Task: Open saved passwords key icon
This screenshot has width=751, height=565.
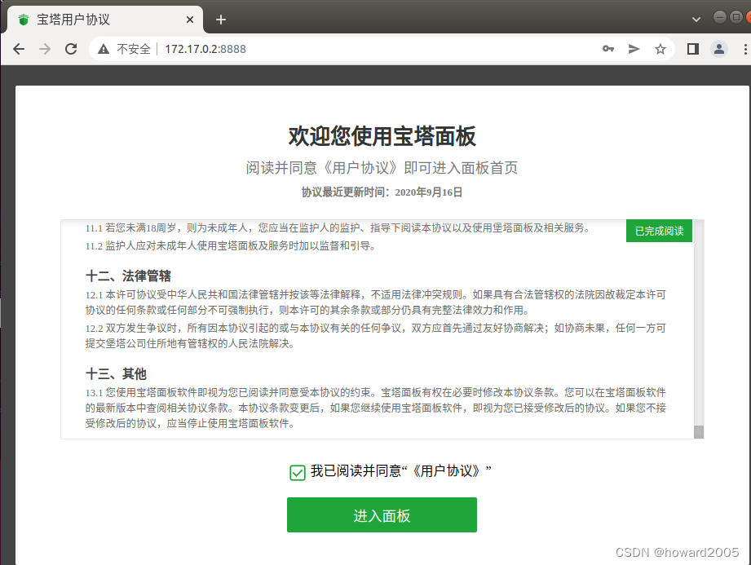Action: point(608,49)
